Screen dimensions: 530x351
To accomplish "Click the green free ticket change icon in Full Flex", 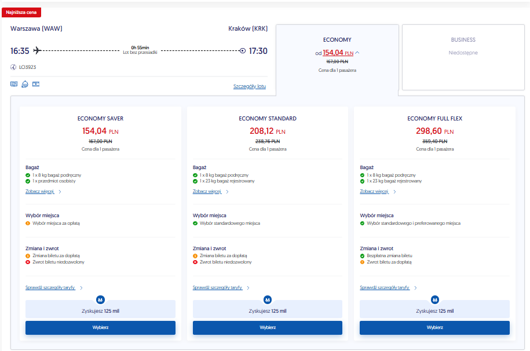I will 363,256.
